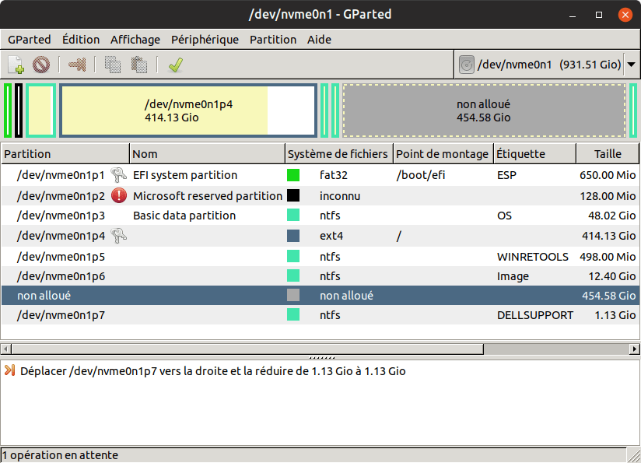
Task: Select /dev/nvme0n1 (931.51 Gio) device combo
Action: point(547,65)
